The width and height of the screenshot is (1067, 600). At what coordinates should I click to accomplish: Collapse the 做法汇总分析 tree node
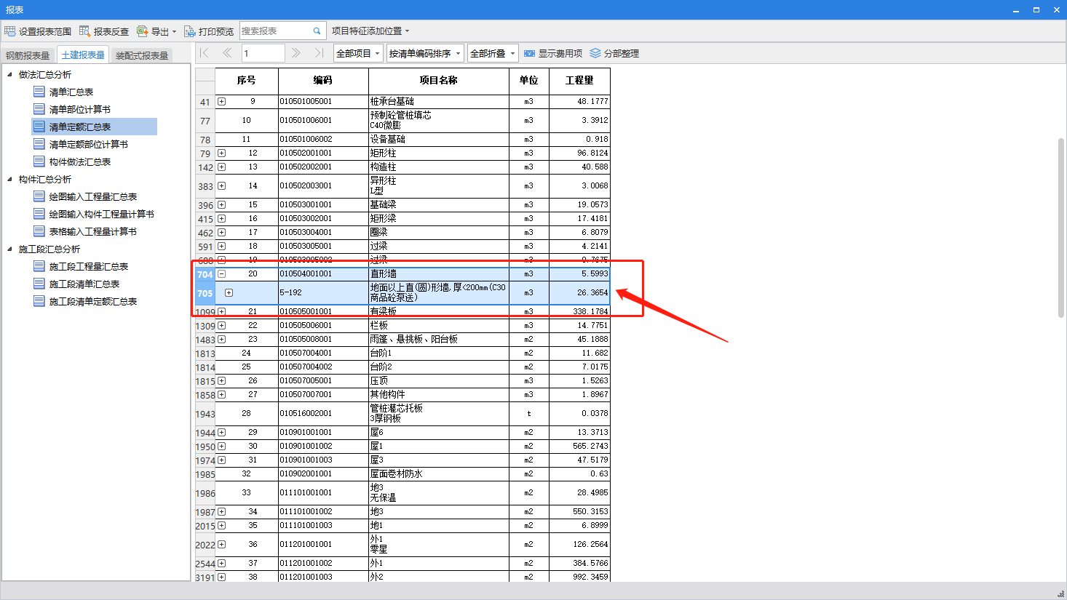point(9,74)
